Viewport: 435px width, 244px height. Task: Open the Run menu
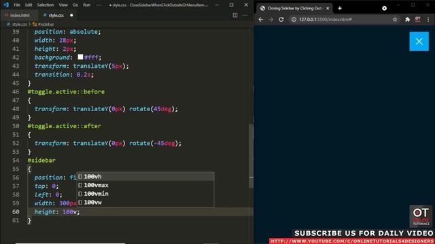pyautogui.click(x=86, y=5)
